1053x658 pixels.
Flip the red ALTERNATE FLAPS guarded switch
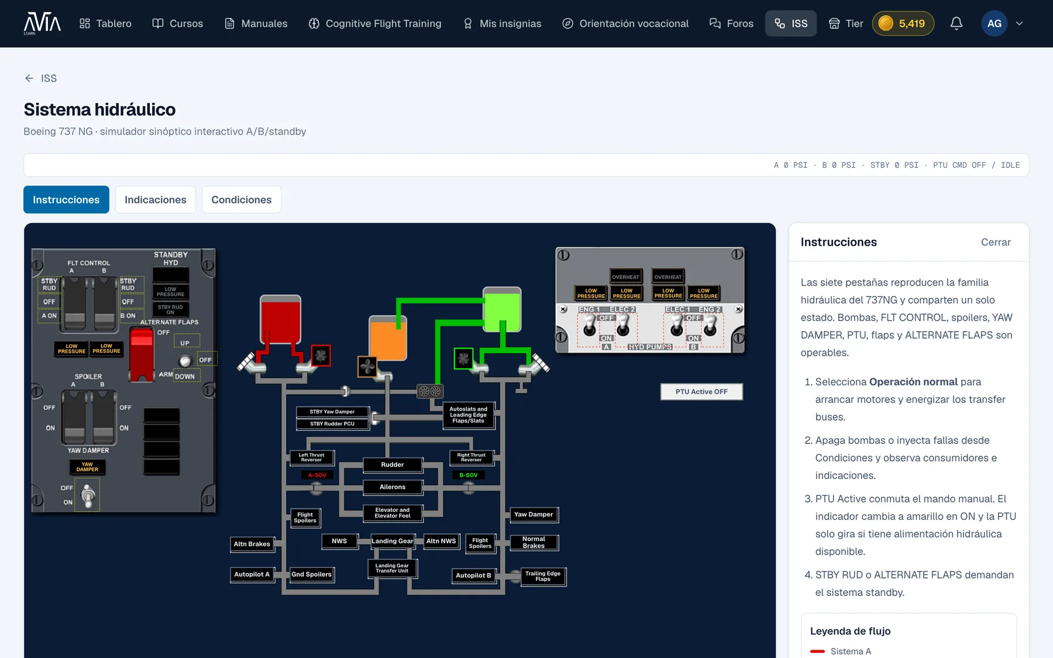141,354
